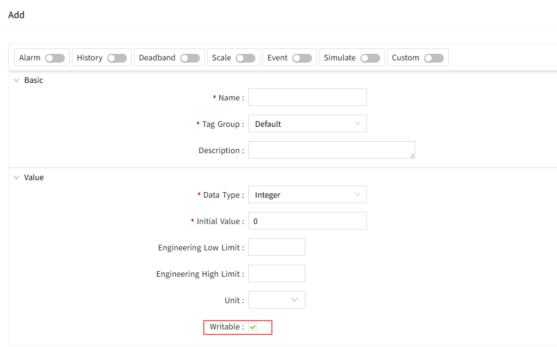
Task: Enable the Alarm toggle switch
Action: (55, 58)
